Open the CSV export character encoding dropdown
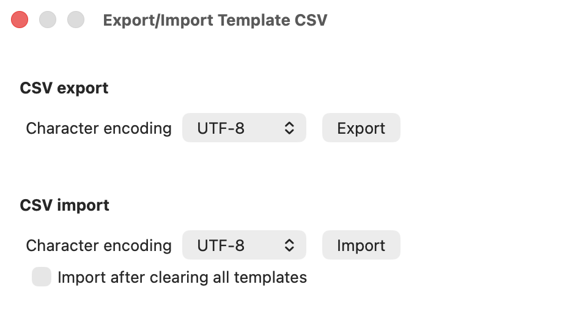 (x=244, y=128)
